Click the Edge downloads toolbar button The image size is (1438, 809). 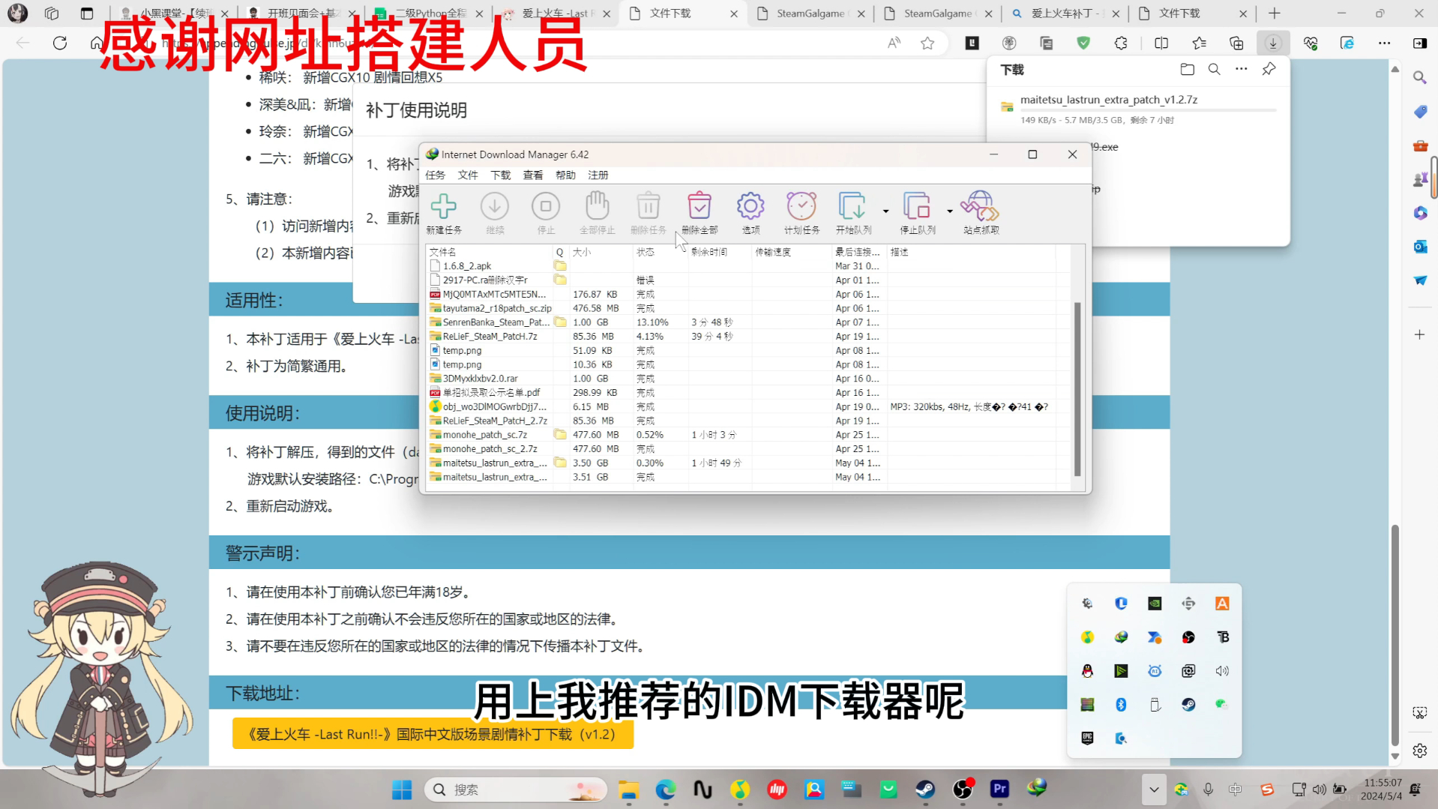coord(1272,43)
